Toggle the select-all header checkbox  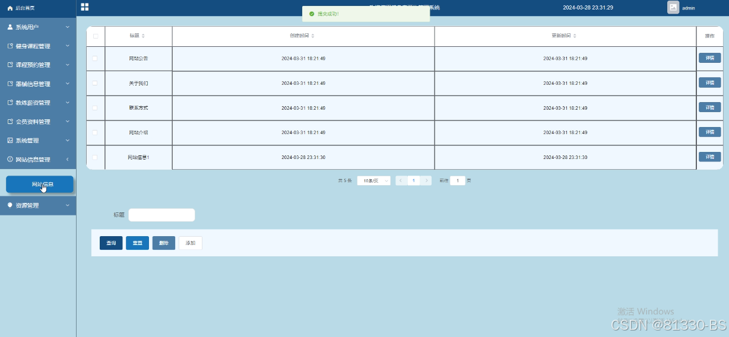coord(96,36)
